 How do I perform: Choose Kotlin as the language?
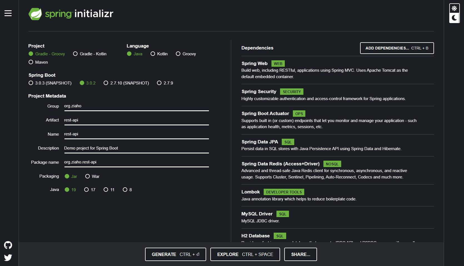click(x=159, y=54)
